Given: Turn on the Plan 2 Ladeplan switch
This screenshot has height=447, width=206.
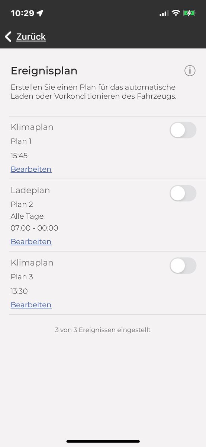Looking at the screenshot, I should tap(183, 193).
